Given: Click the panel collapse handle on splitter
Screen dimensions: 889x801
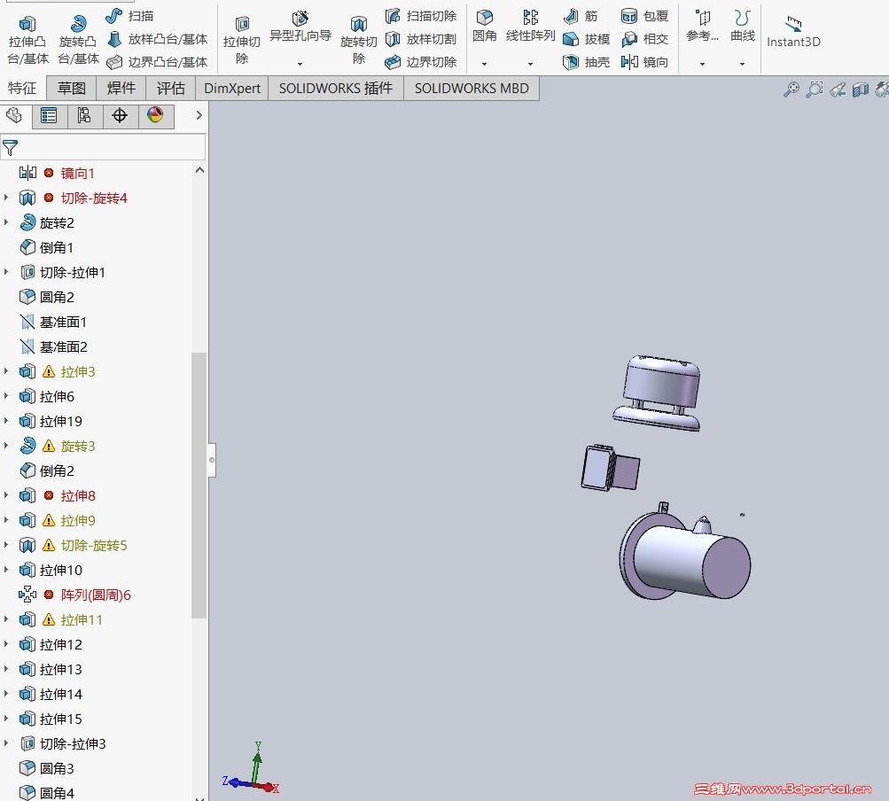Looking at the screenshot, I should pos(212,460).
